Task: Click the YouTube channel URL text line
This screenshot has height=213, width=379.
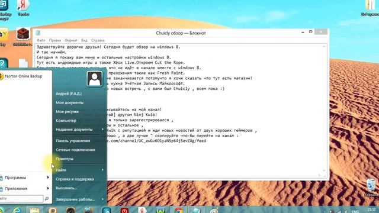Action: [x=157, y=141]
